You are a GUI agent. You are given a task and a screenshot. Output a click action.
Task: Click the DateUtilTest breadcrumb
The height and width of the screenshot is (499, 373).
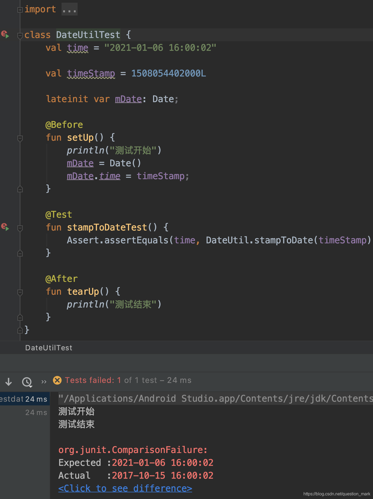pos(49,348)
